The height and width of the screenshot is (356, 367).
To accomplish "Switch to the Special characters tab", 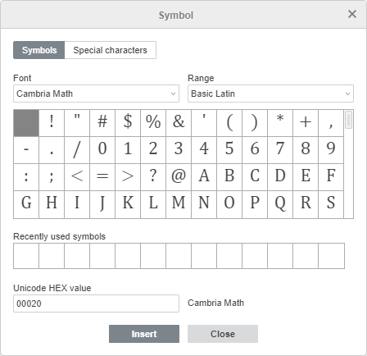I will click(111, 50).
